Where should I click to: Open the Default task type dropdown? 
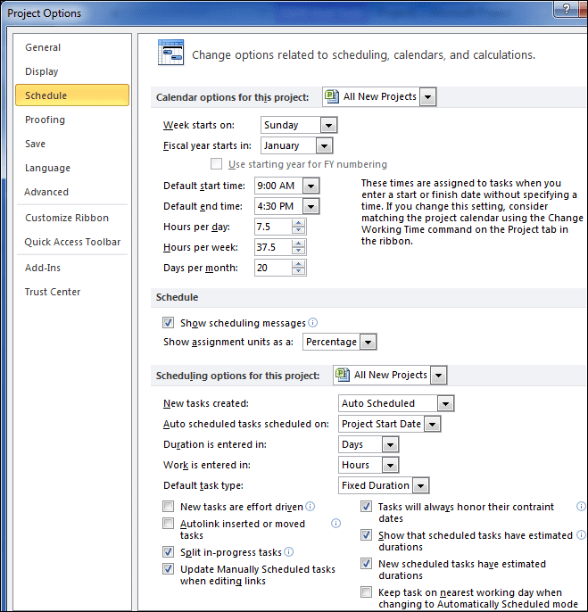[420, 486]
